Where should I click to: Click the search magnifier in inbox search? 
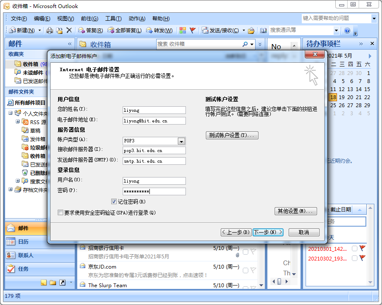click(x=245, y=44)
